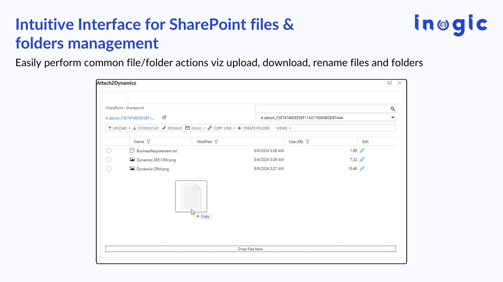
Task: Sort by the Name column header
Action: [139, 142]
